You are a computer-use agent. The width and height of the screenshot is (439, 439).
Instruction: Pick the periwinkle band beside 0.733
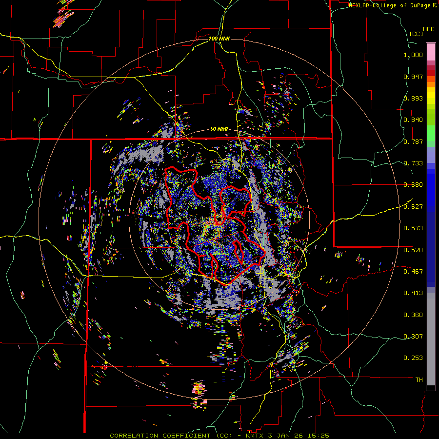pos(431,155)
